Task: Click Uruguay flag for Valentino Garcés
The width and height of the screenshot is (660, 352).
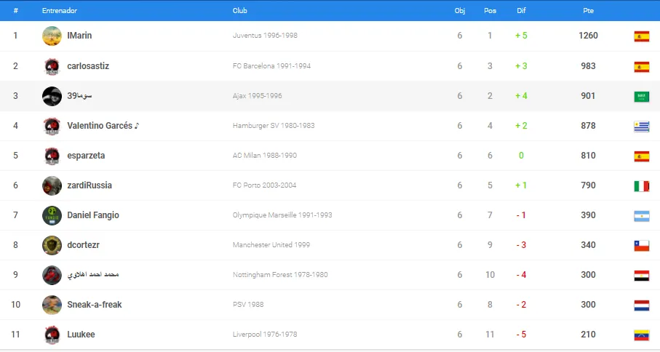Action: pyautogui.click(x=642, y=126)
